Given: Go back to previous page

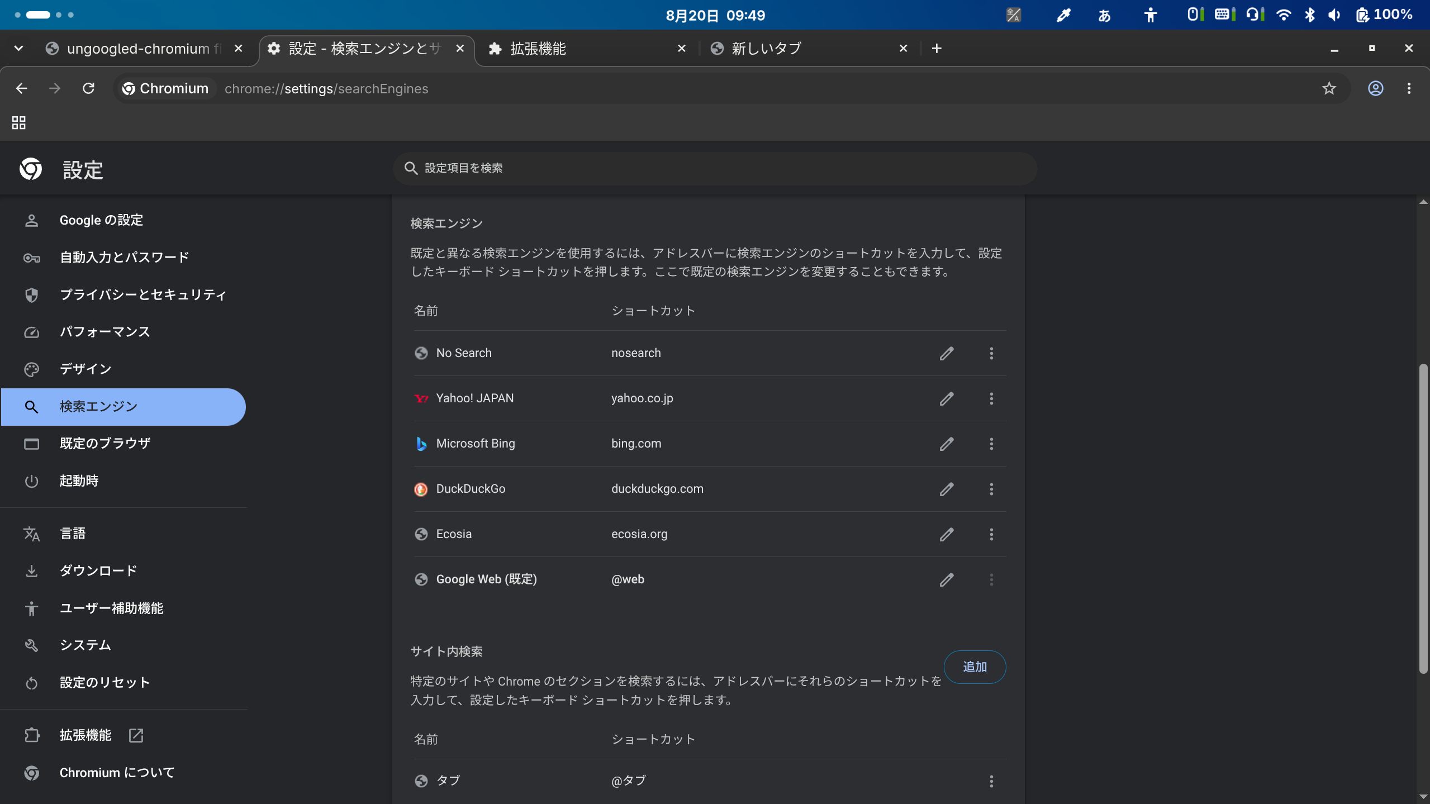Looking at the screenshot, I should tap(21, 88).
